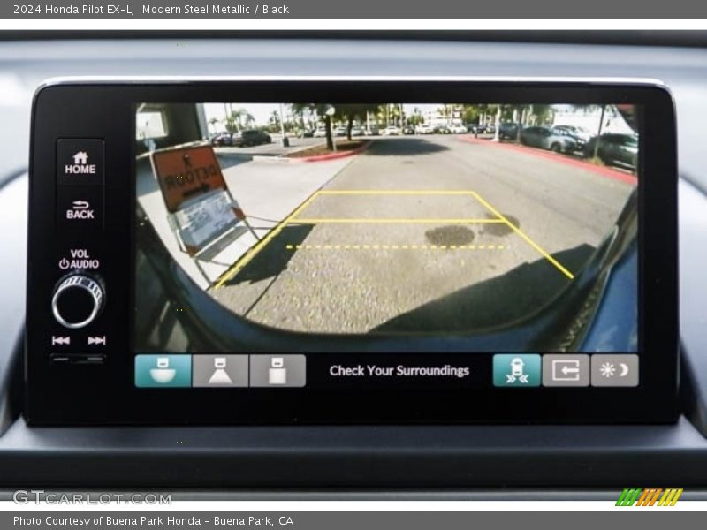Skip to next track button
Viewport: 707px width, 530px height.
point(96,340)
